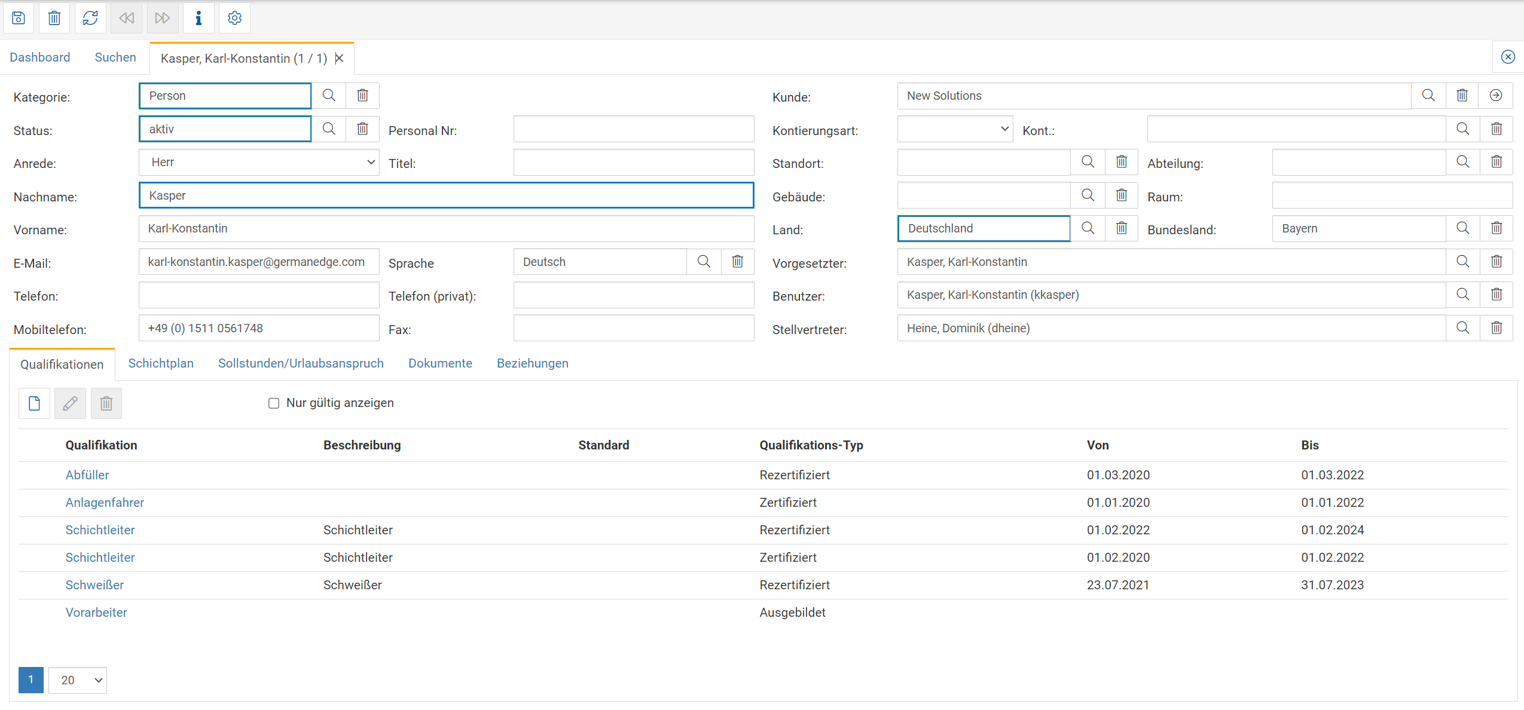1524x710 pixels.
Task: Delete Sprache value with trash icon
Action: tap(737, 262)
